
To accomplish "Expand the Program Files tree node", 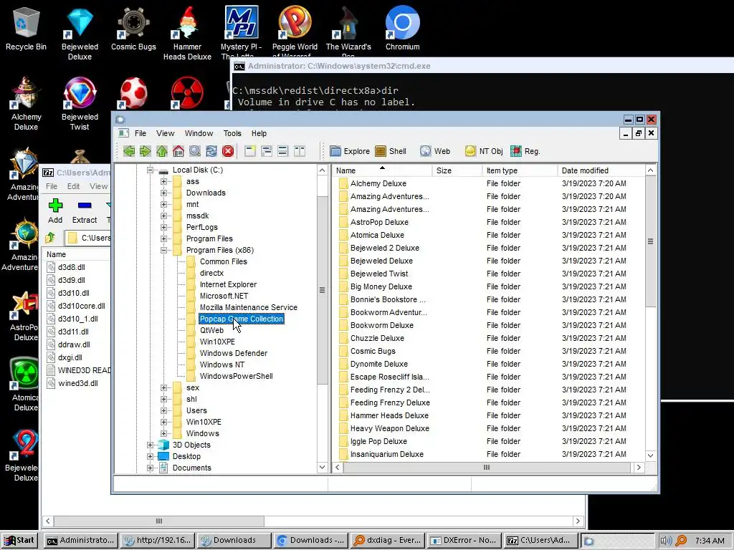I will pyautogui.click(x=163, y=238).
